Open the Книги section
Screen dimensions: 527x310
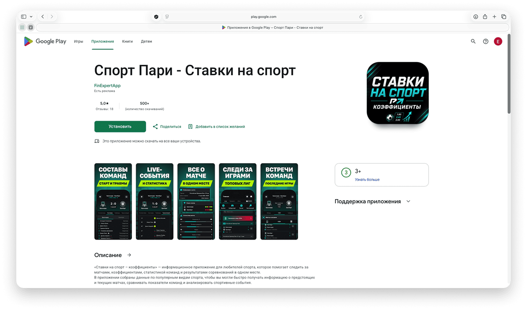point(127,41)
